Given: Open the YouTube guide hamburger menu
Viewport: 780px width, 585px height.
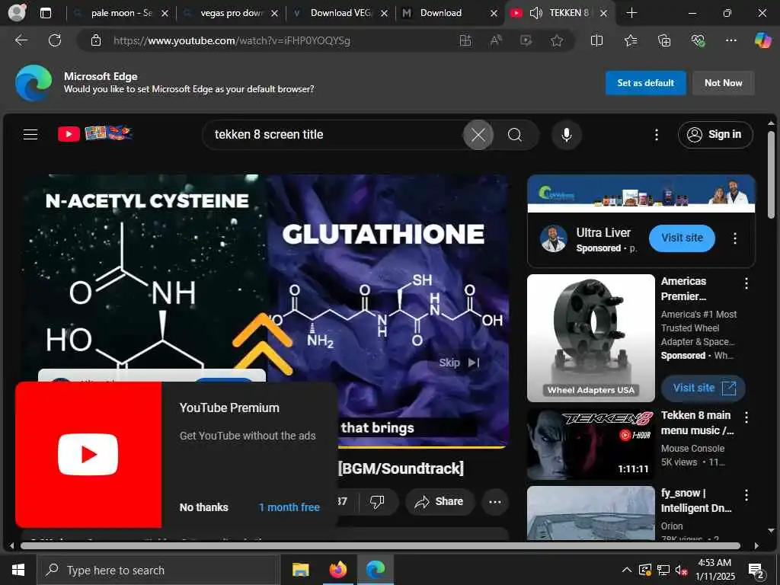Looking at the screenshot, I should pyautogui.click(x=30, y=134).
